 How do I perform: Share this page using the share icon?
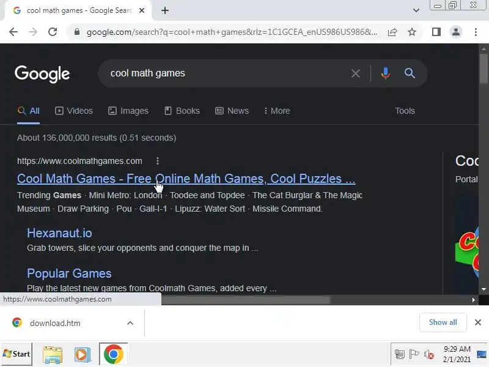pyautogui.click(x=392, y=32)
